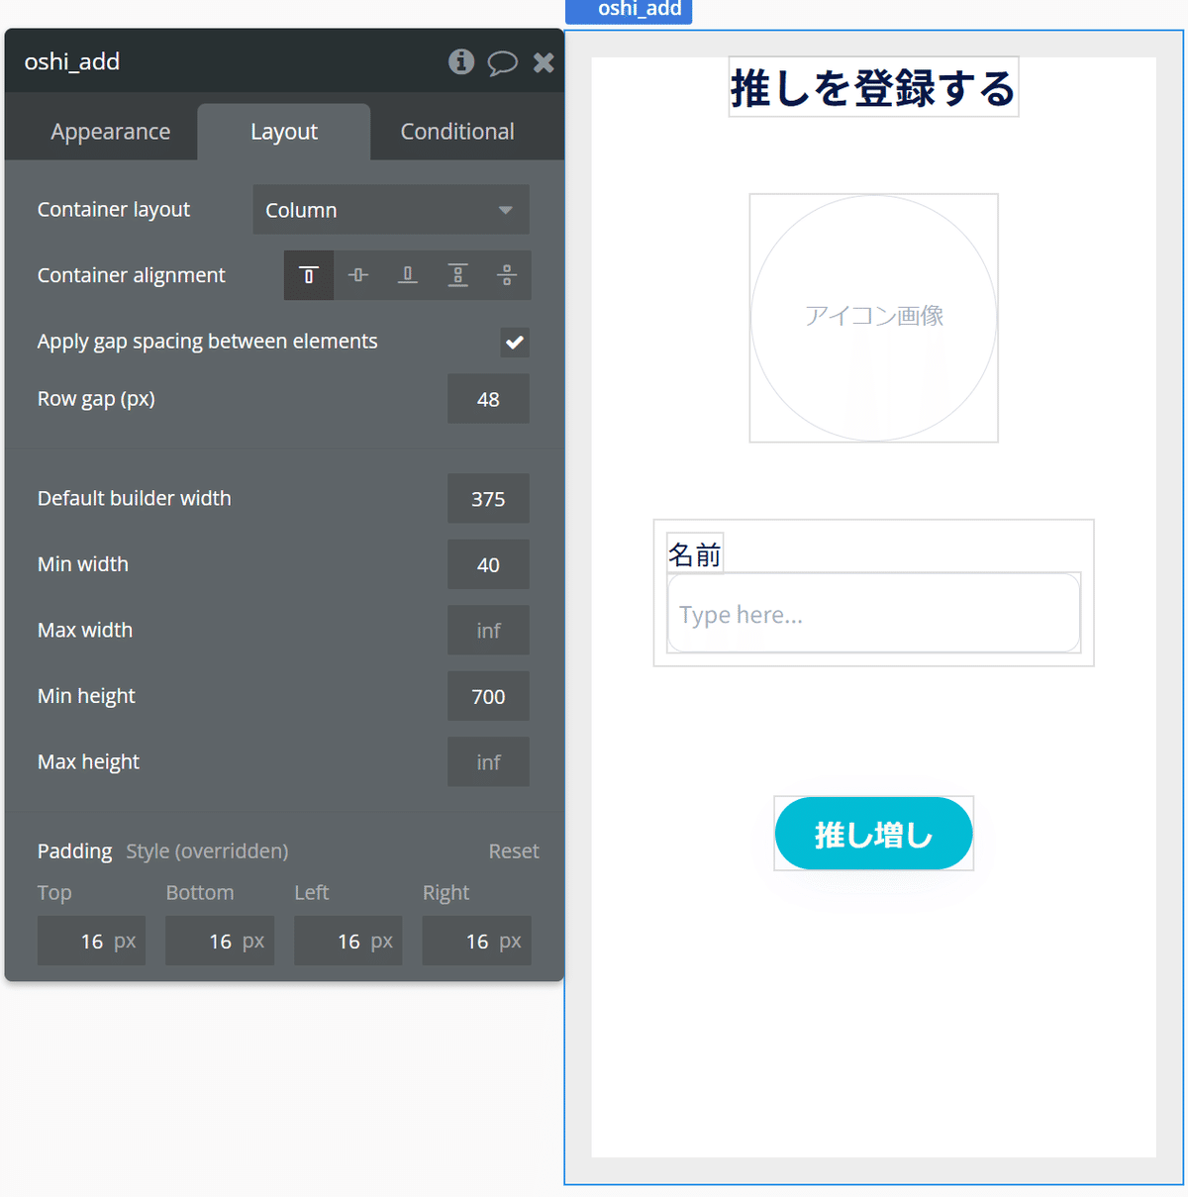The image size is (1188, 1197).
Task: Edit the Bottom padding field
Action: click(220, 941)
